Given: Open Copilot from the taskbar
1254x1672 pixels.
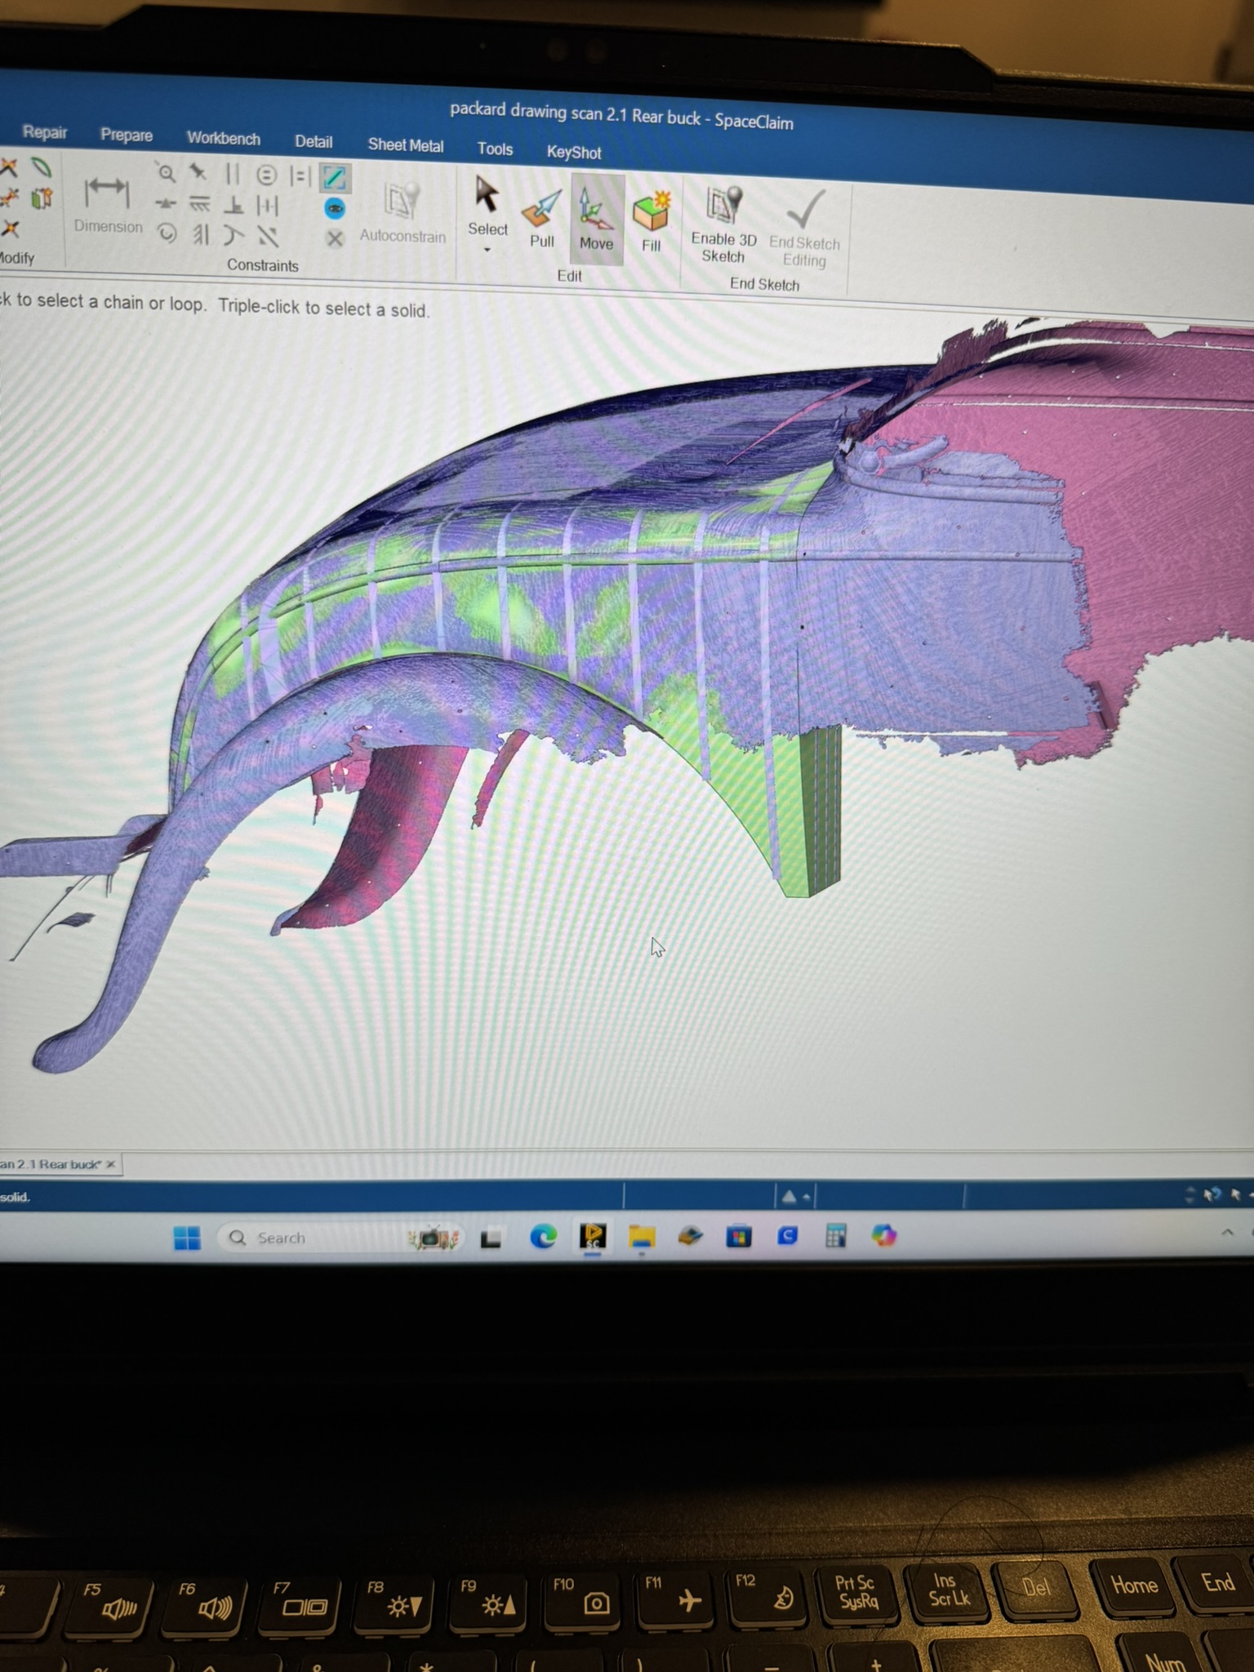Looking at the screenshot, I should tap(883, 1235).
